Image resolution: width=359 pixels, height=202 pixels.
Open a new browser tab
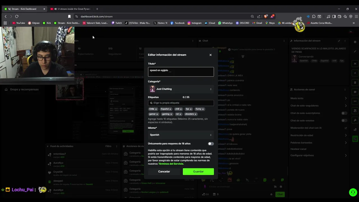97,9
